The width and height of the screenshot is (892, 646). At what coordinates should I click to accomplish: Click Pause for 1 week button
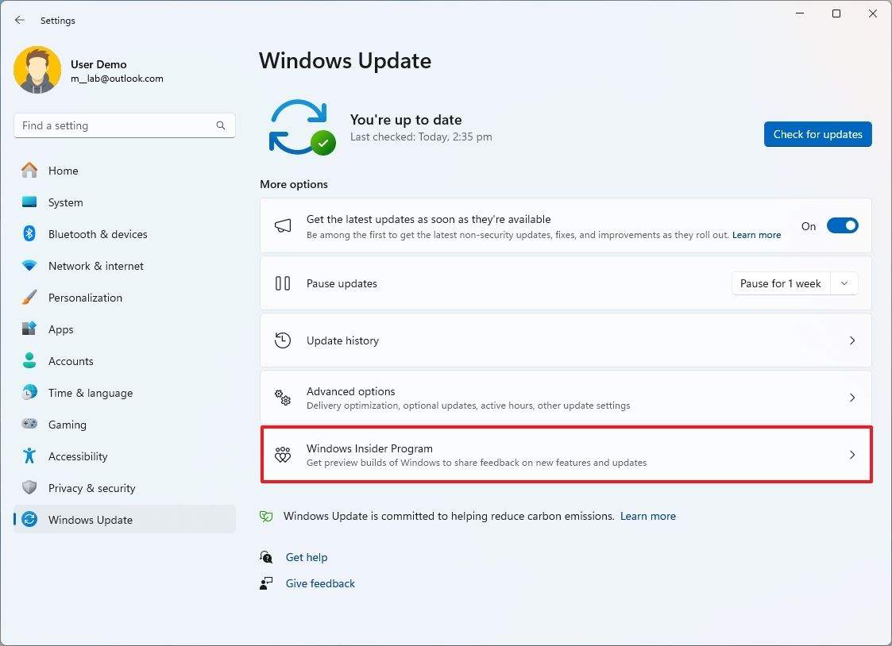(781, 283)
